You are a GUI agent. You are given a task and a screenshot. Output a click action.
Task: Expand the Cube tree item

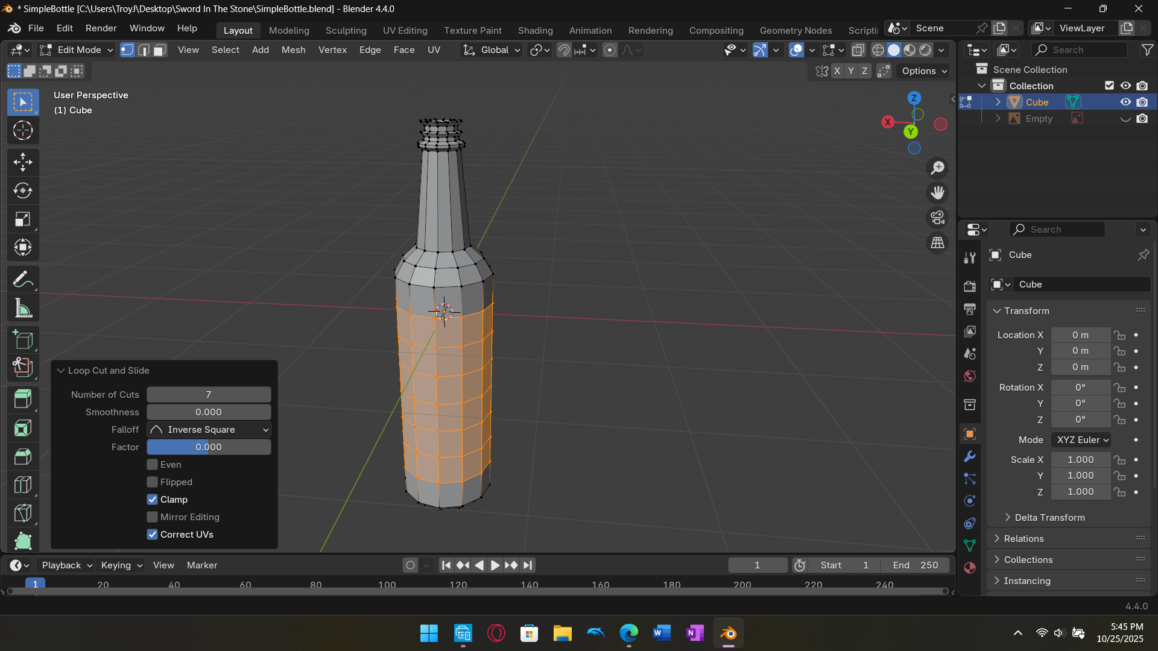tap(998, 102)
